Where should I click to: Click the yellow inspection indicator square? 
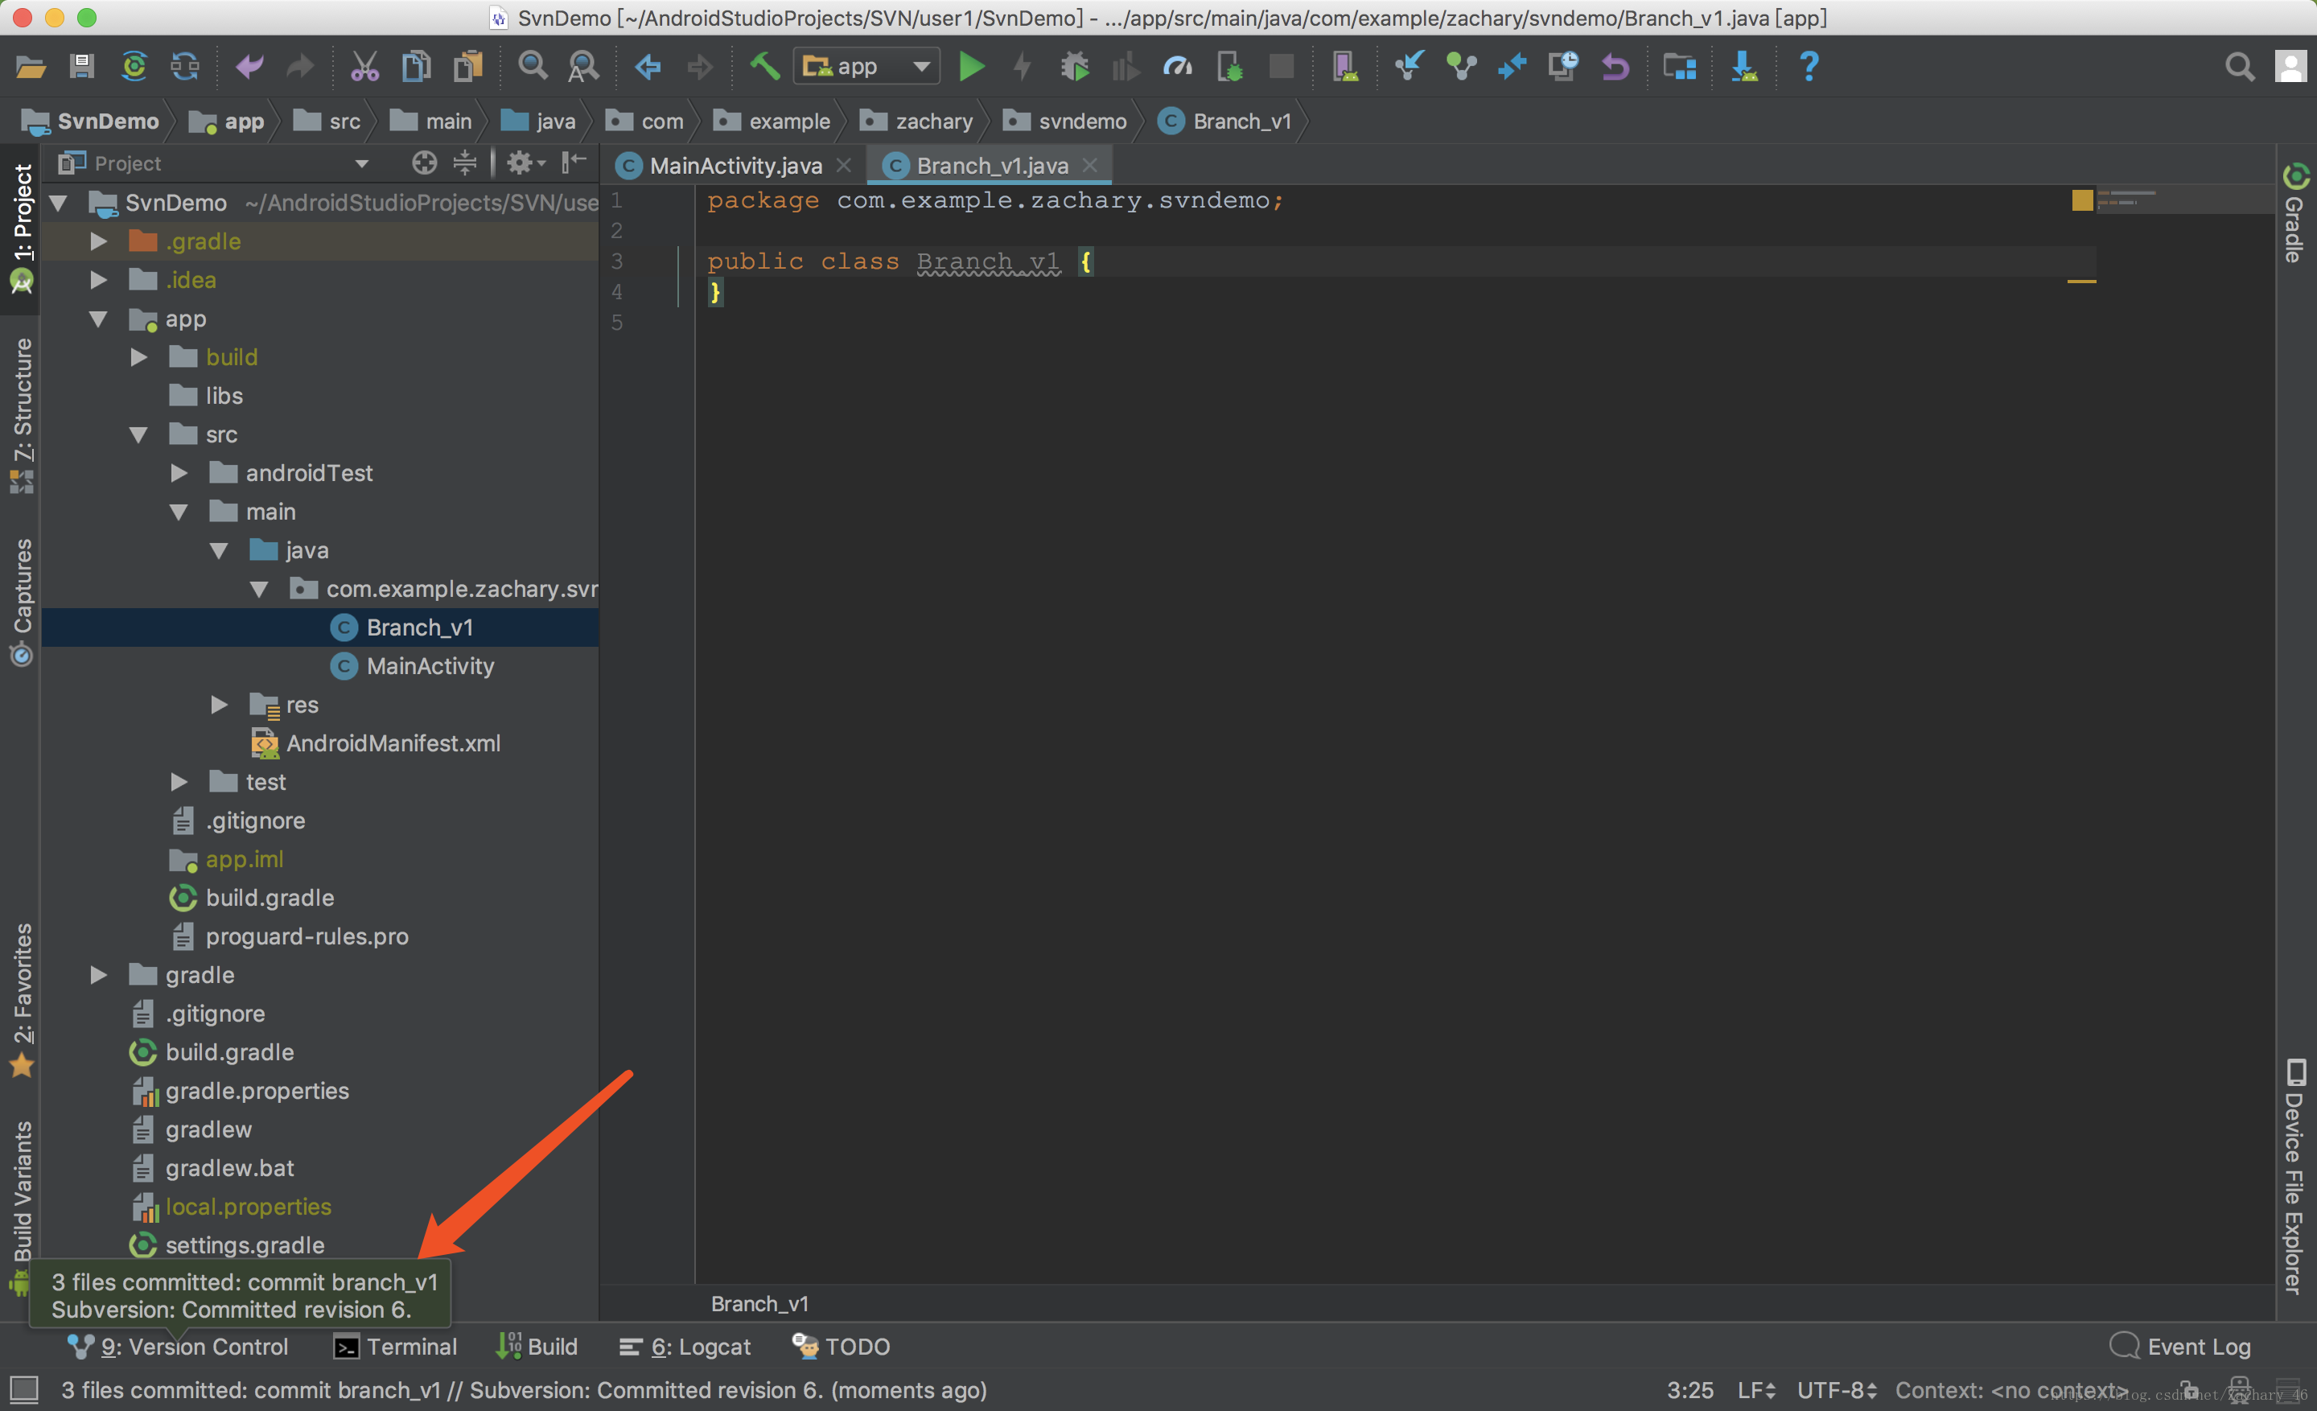click(x=2082, y=200)
